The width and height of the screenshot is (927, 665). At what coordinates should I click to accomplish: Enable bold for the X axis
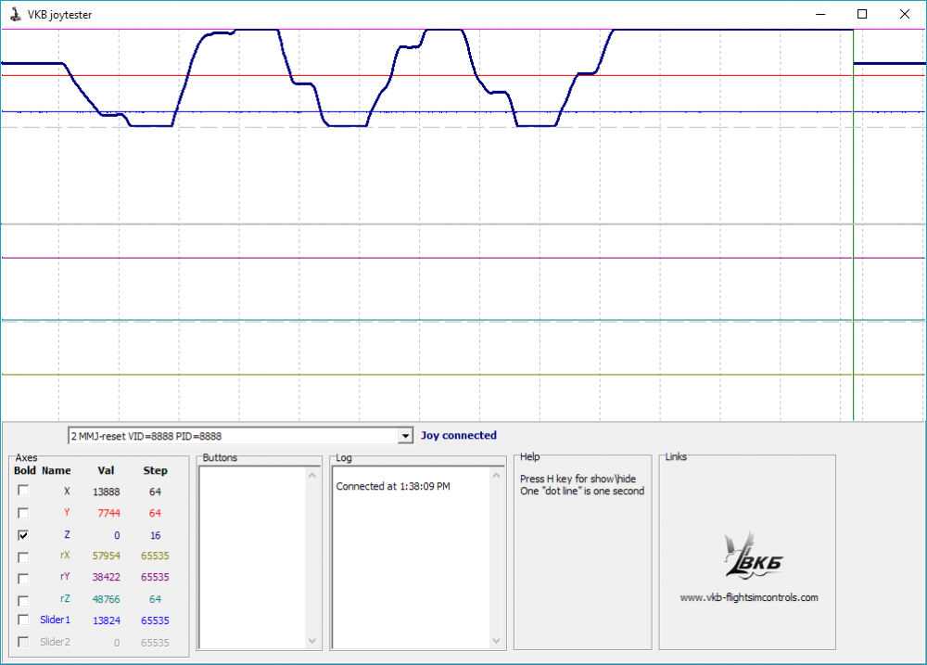pyautogui.click(x=23, y=492)
